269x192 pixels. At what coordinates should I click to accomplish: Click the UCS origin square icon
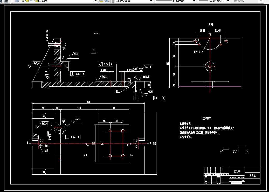point(135,98)
